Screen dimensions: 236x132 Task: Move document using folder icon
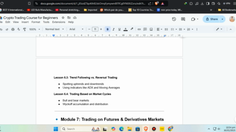click(69, 18)
